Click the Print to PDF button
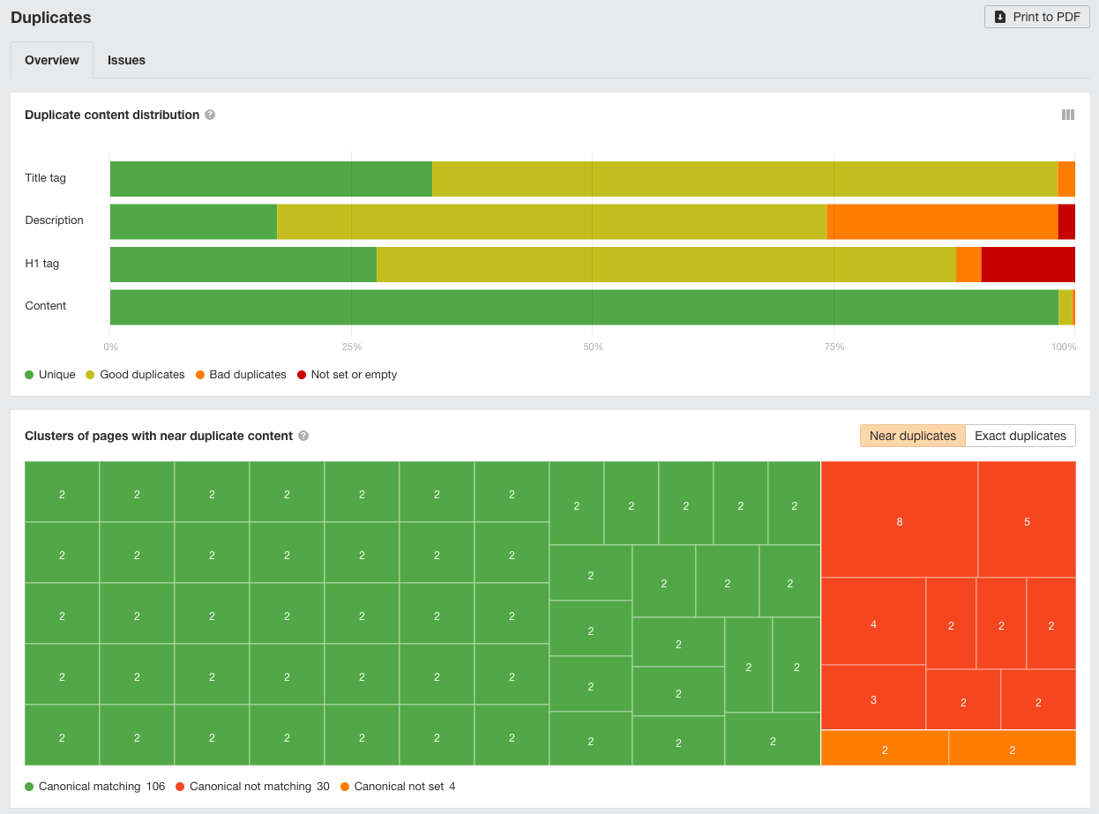This screenshot has height=814, width=1099. [1036, 16]
